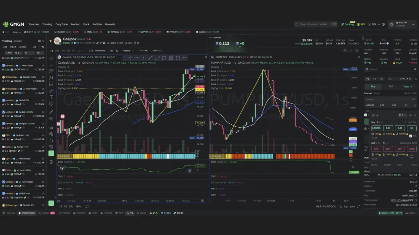Image resolution: width=419 pixels, height=235 pixels.
Task: Select PAPAKH token in the ticker bar
Action: click(x=179, y=32)
